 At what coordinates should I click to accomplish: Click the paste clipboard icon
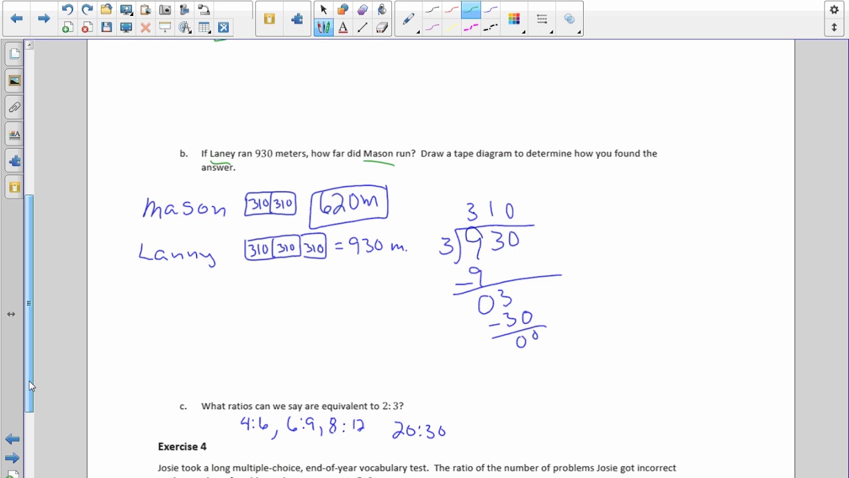coord(145,9)
